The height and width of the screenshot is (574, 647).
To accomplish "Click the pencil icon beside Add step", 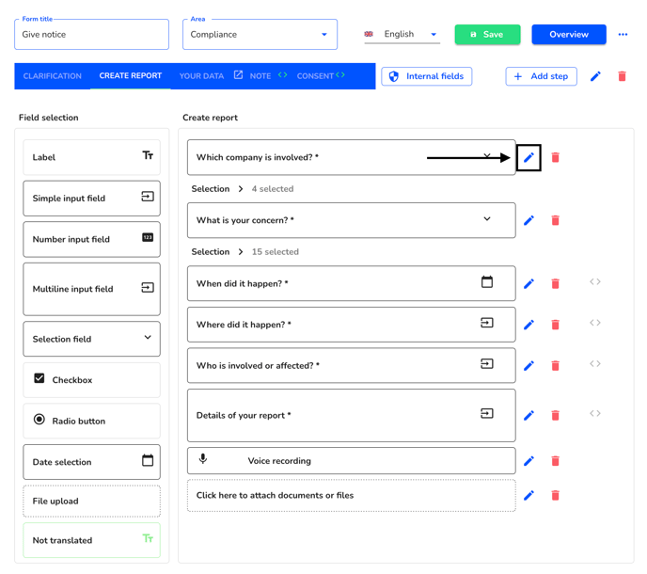I will 595,76.
